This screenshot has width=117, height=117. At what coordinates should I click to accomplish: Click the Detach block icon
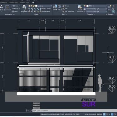point(60,8)
